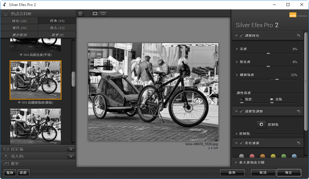This screenshot has width=309, height=179.
Task: Expand the 控制點 section
Action: [x=236, y=133]
